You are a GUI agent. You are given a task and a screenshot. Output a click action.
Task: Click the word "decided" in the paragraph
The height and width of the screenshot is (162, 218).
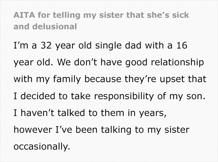[x=39, y=96]
